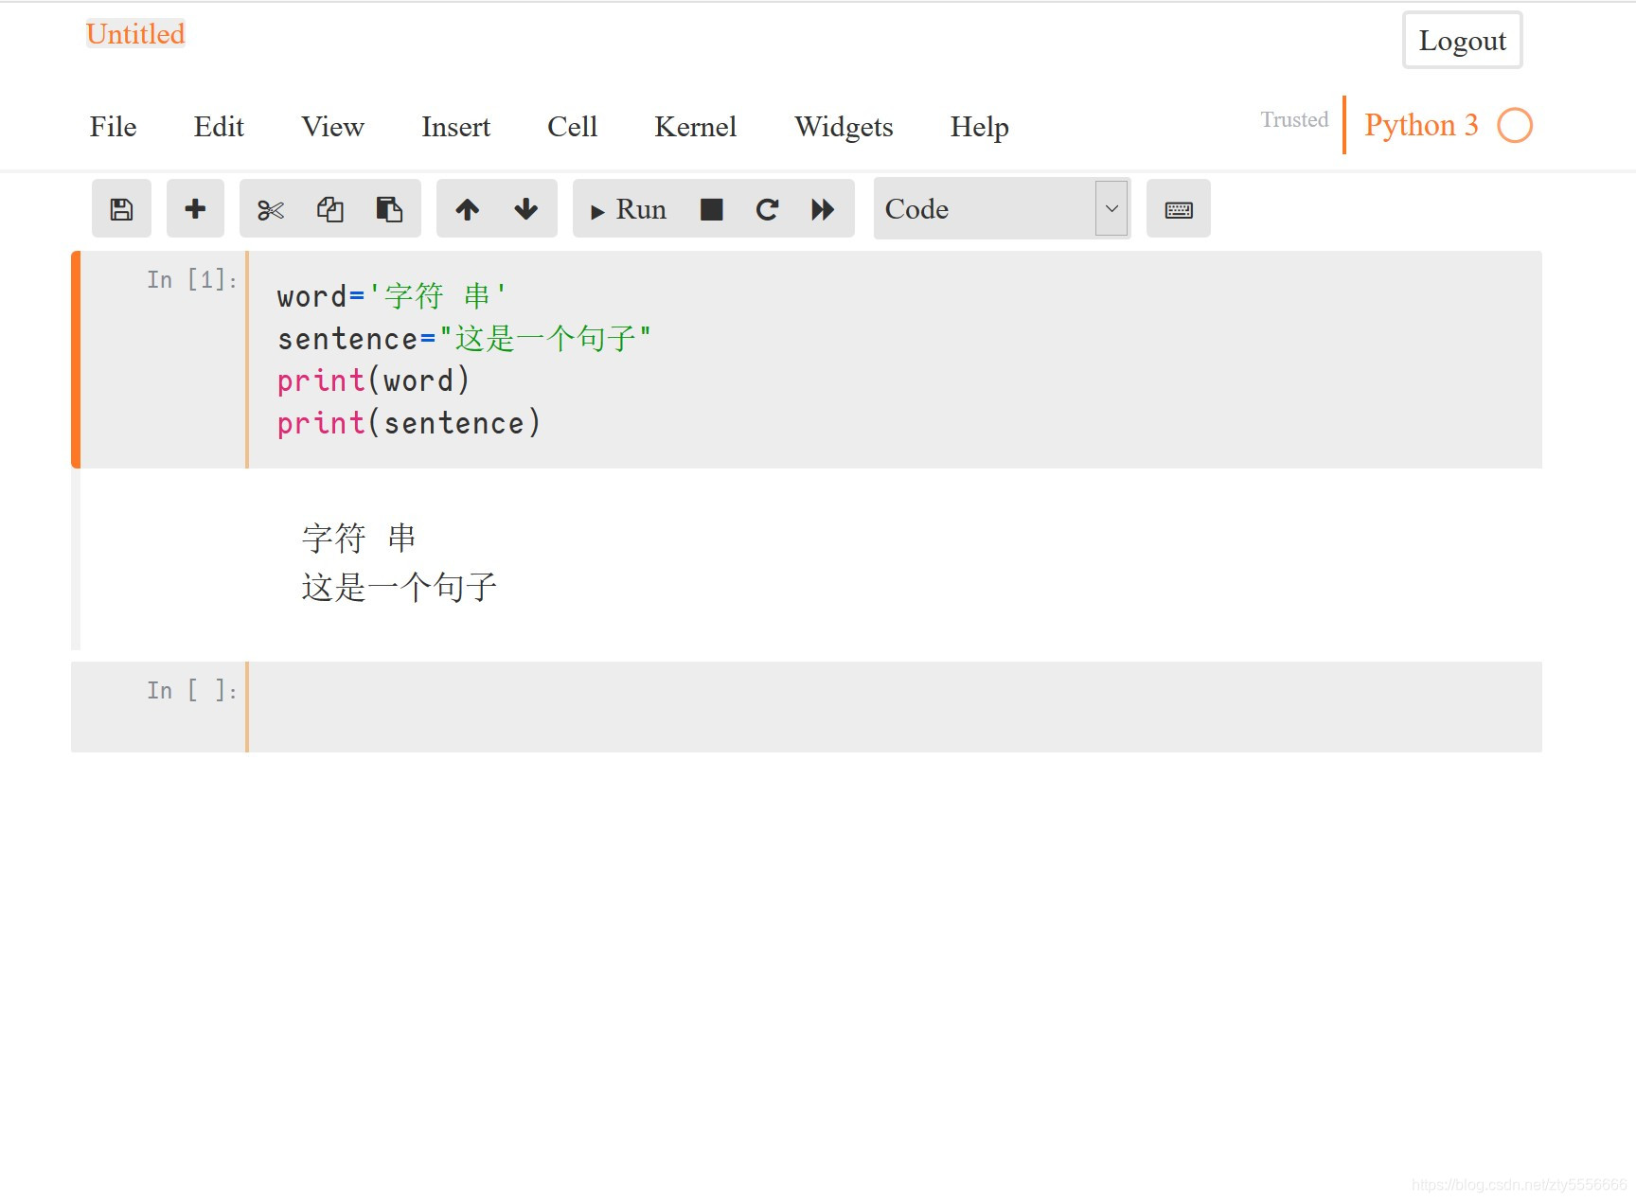Restart the kernel with the circular arrow icon
Screen dimensions: 1636x1202
pos(767,209)
